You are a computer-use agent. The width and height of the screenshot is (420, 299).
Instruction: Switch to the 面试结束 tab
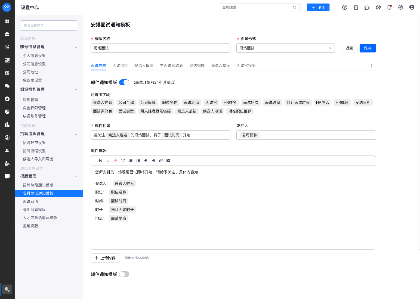(x=120, y=66)
